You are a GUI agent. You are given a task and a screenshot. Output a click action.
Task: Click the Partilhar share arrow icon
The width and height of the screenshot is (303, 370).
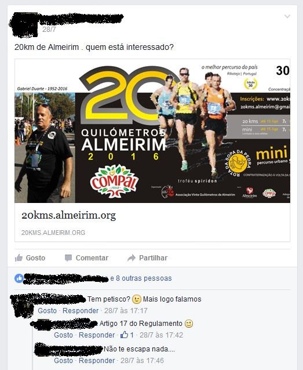pos(132,258)
